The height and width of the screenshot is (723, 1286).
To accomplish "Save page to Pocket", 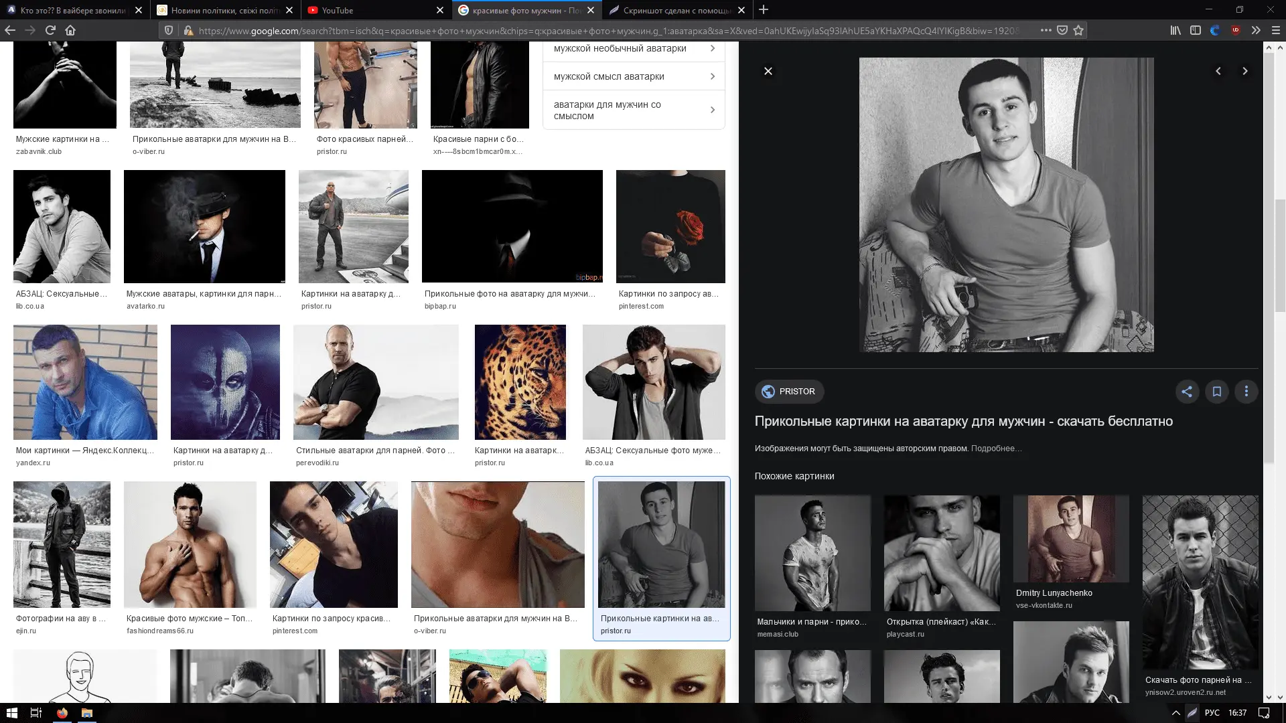I will point(1062,30).
